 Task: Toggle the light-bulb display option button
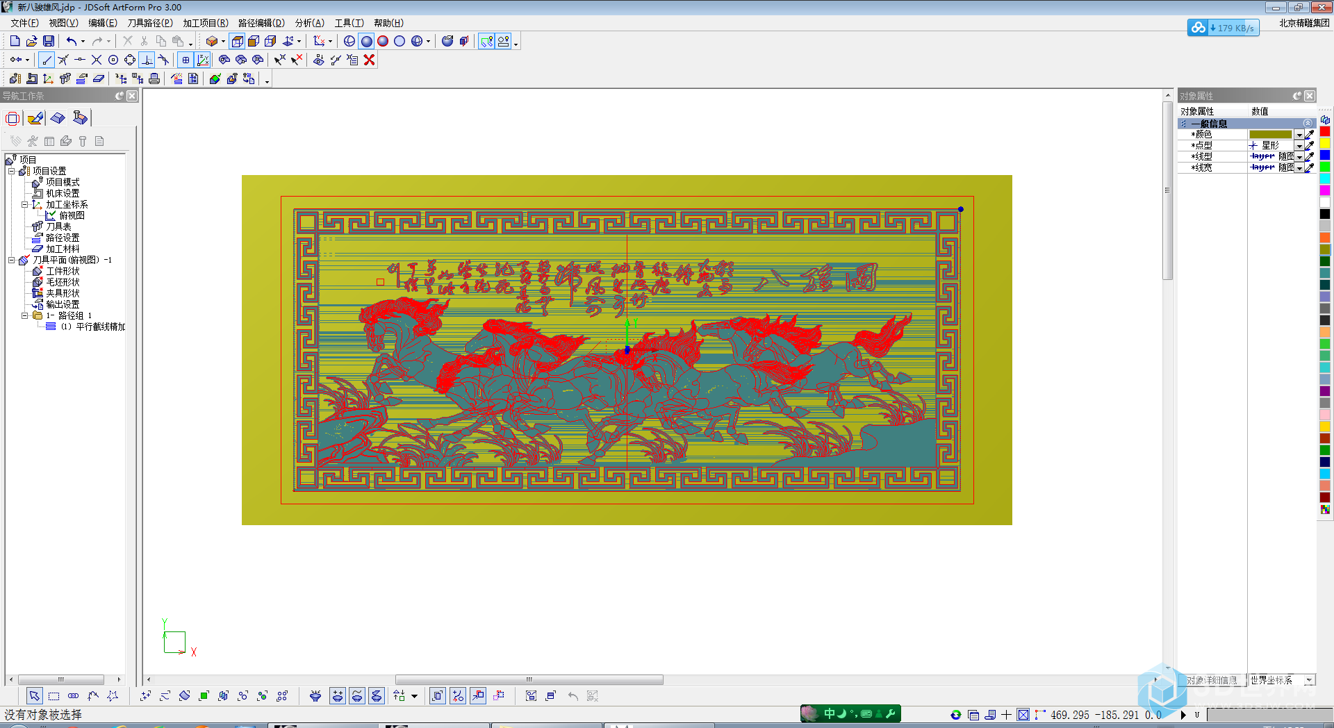tap(504, 41)
